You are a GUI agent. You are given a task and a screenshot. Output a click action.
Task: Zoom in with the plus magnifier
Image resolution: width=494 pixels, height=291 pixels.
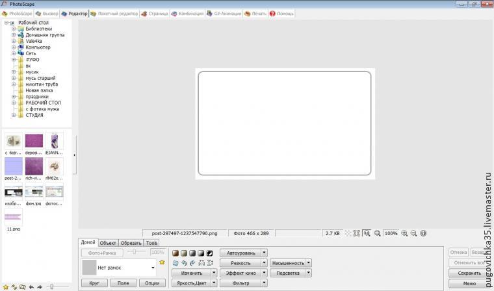pos(404,233)
